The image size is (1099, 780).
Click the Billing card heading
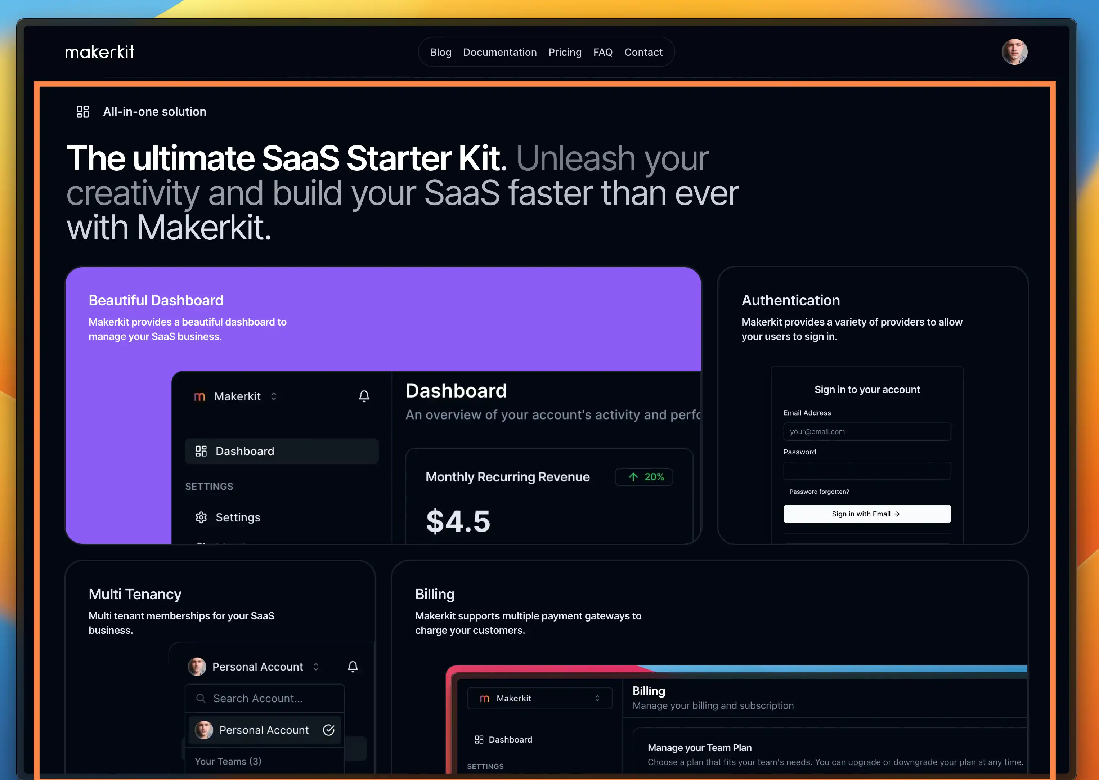coord(435,594)
